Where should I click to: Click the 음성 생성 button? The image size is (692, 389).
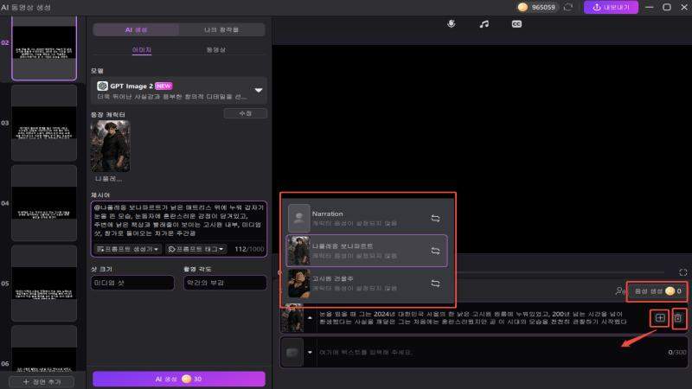coord(657,291)
